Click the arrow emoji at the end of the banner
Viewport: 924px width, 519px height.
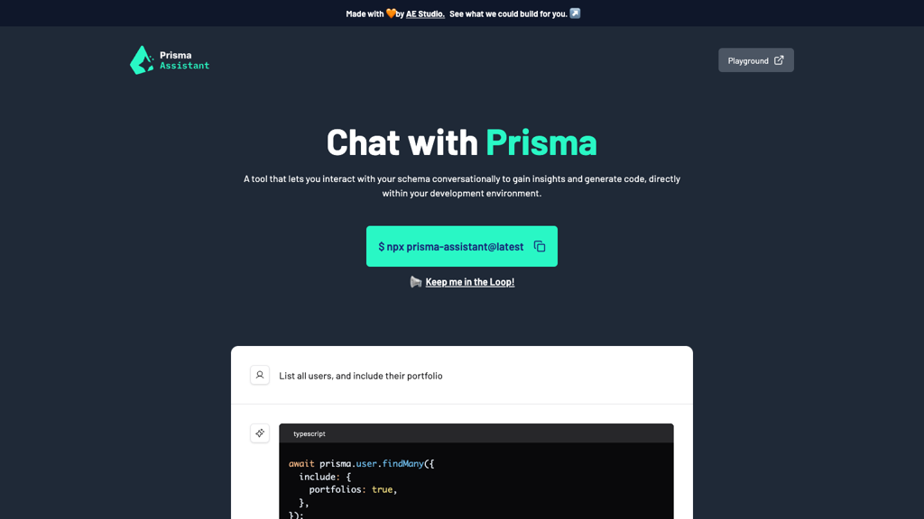[574, 14]
